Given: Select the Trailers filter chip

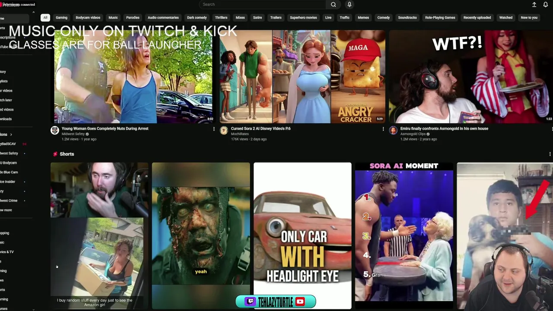Looking at the screenshot, I should [x=276, y=18].
